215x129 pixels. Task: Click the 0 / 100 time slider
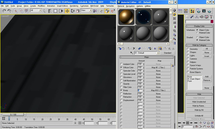click(13, 114)
